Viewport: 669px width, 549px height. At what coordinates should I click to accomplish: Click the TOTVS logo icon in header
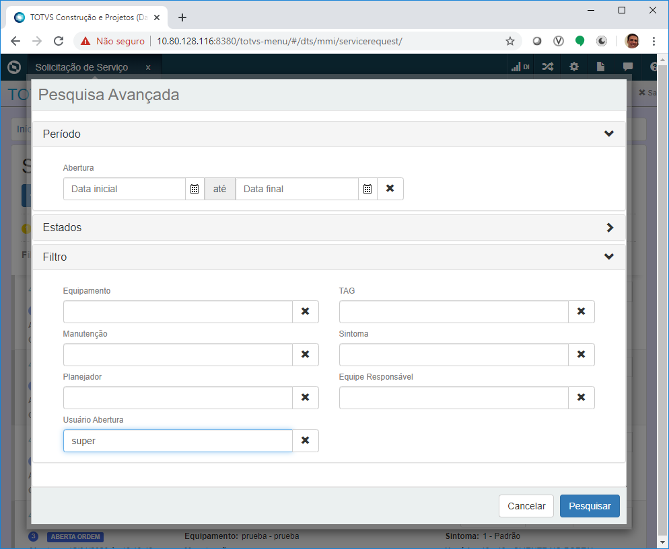coord(14,67)
